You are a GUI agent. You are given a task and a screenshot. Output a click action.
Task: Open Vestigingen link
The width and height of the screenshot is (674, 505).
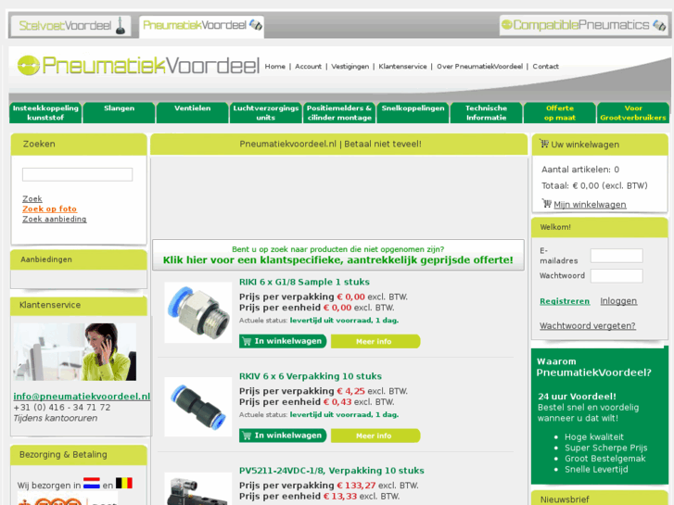pos(350,66)
